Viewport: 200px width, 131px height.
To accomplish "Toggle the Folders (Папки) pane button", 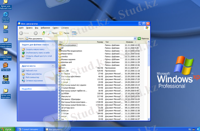I will pyautogui.click(x=64, y=33).
